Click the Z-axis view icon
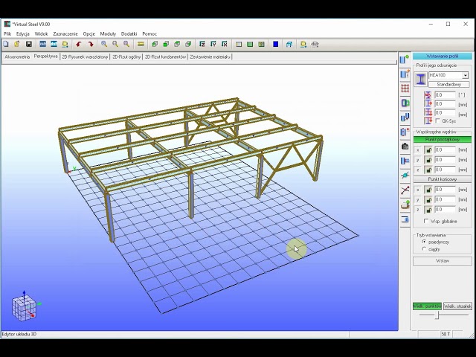This screenshot has height=357, width=476. [202, 45]
